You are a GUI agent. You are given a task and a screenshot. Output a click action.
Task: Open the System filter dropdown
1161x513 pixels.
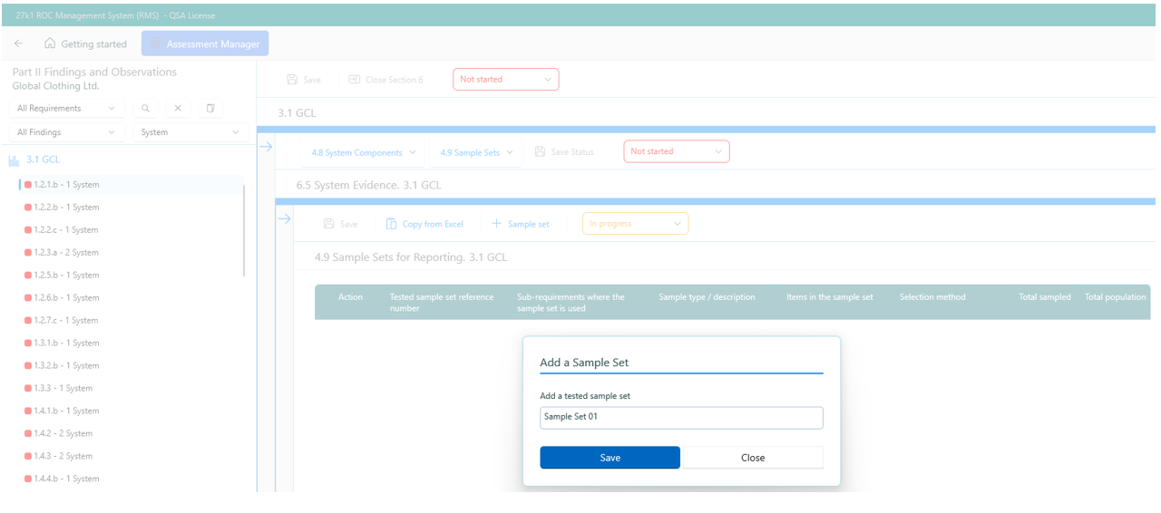tap(190, 132)
